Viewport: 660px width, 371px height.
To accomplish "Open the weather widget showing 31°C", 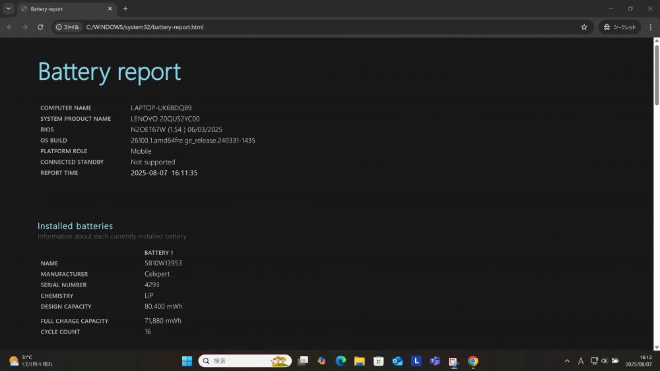I will coord(30,361).
